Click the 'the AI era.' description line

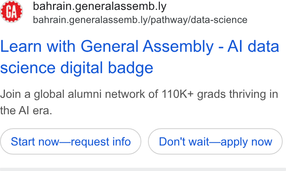[x=26, y=111]
